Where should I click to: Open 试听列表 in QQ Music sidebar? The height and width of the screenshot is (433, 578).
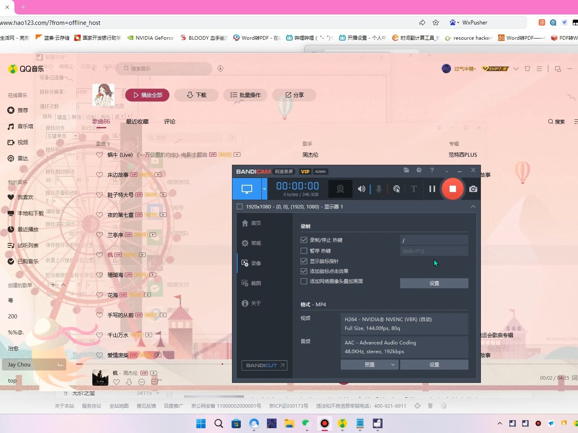pos(23,245)
